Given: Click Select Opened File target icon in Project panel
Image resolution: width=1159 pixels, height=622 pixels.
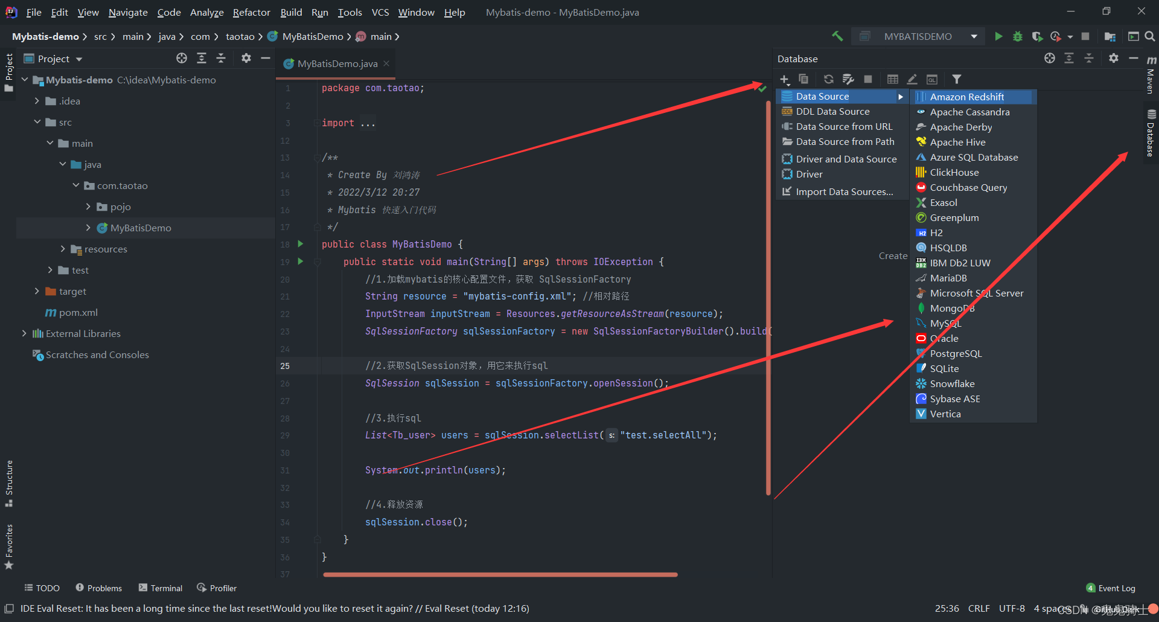Looking at the screenshot, I should (x=182, y=58).
